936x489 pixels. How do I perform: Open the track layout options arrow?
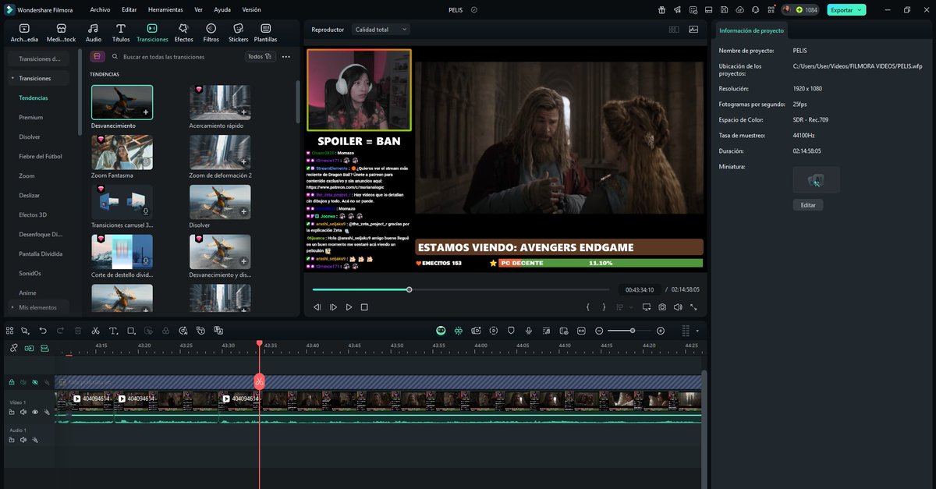[x=697, y=331]
